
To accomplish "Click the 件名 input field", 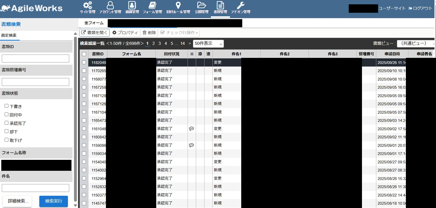I will (35, 188).
